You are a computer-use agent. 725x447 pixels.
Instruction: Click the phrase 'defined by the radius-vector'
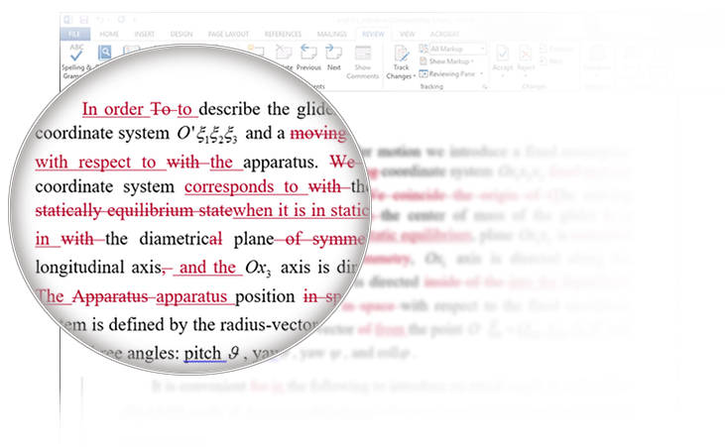[x=213, y=325]
